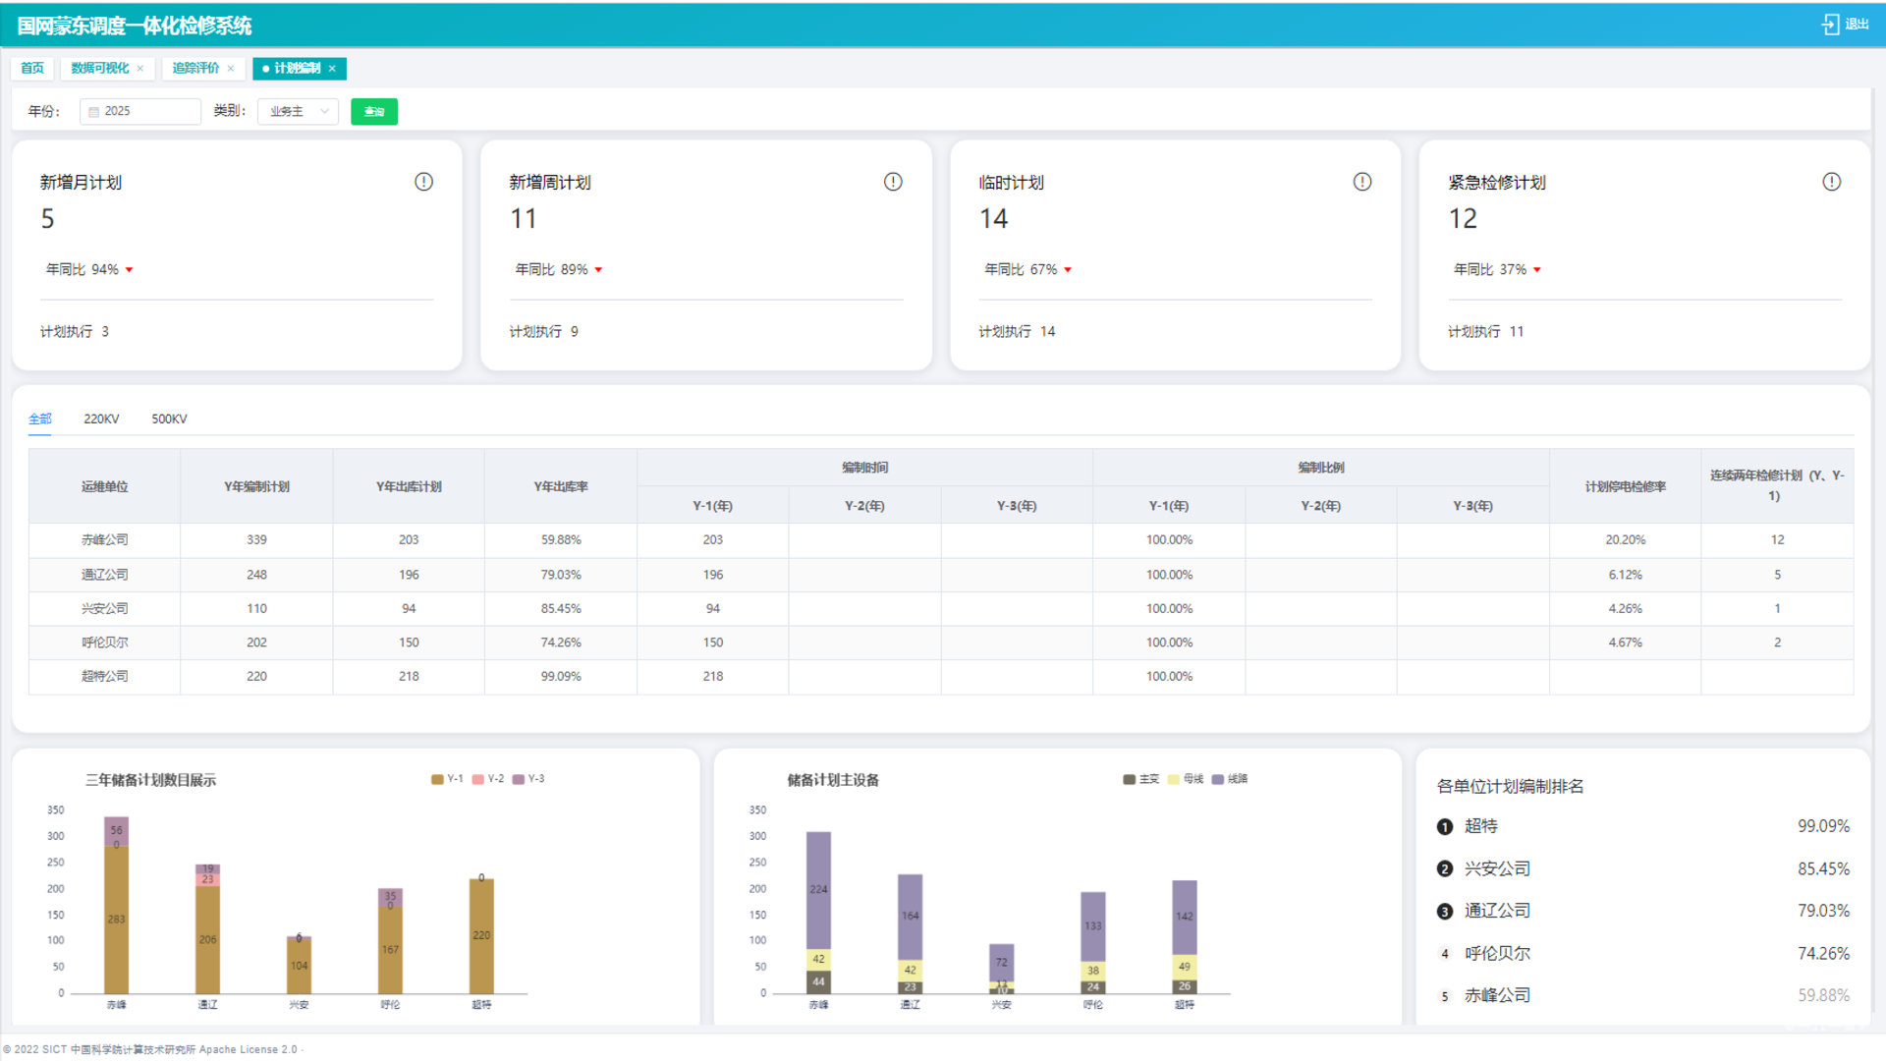
Task: Switch to the 500KV tab
Action: pos(169,419)
